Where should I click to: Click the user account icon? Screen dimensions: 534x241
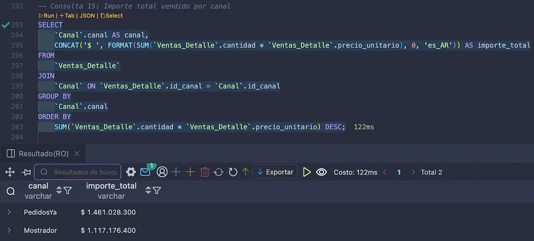(162, 172)
